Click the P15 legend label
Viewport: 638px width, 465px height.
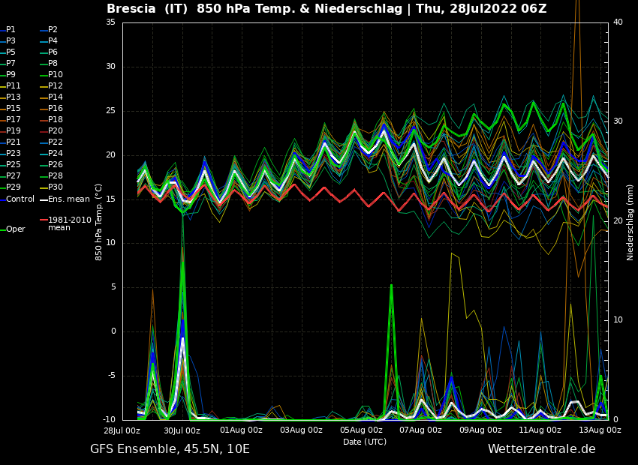(14, 109)
